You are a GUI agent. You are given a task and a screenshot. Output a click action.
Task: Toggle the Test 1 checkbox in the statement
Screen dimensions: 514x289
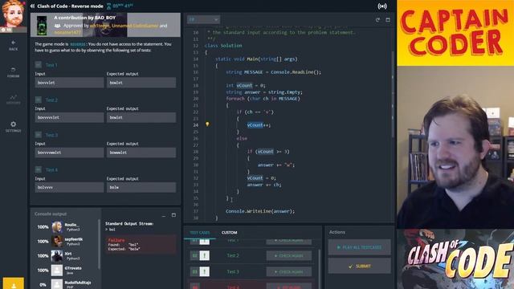point(38,65)
